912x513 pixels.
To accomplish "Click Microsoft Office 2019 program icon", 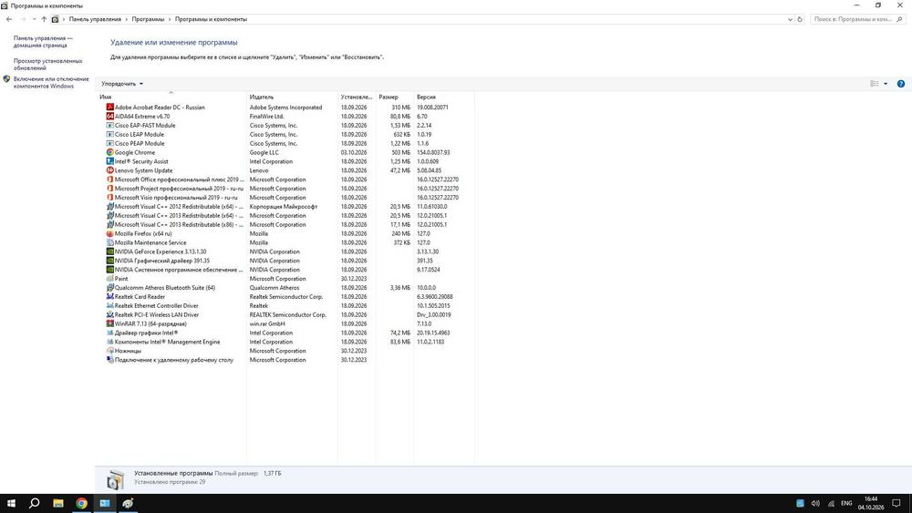I will click(x=110, y=180).
